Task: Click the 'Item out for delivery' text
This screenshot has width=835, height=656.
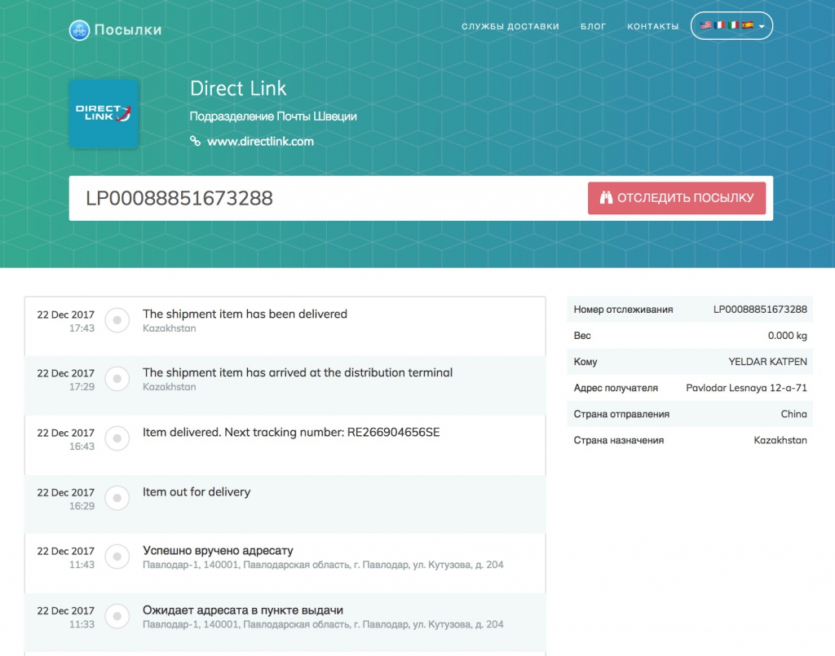Action: tap(197, 492)
